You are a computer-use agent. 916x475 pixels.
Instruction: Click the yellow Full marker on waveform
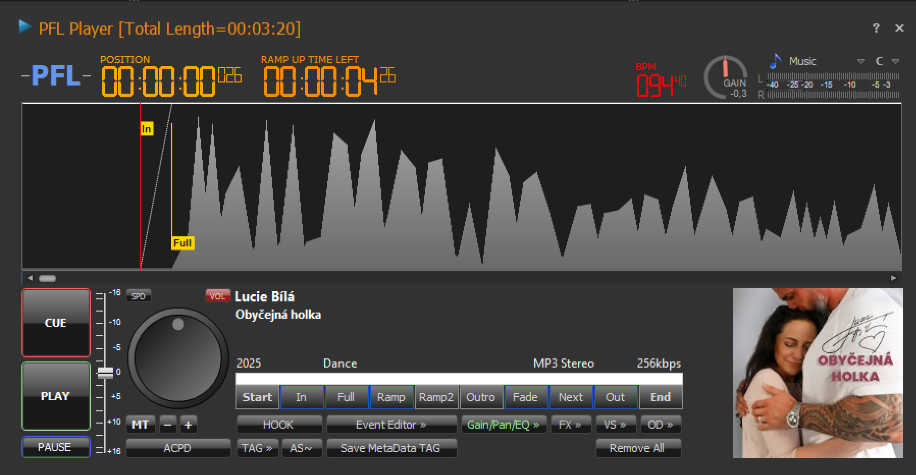pyautogui.click(x=182, y=243)
